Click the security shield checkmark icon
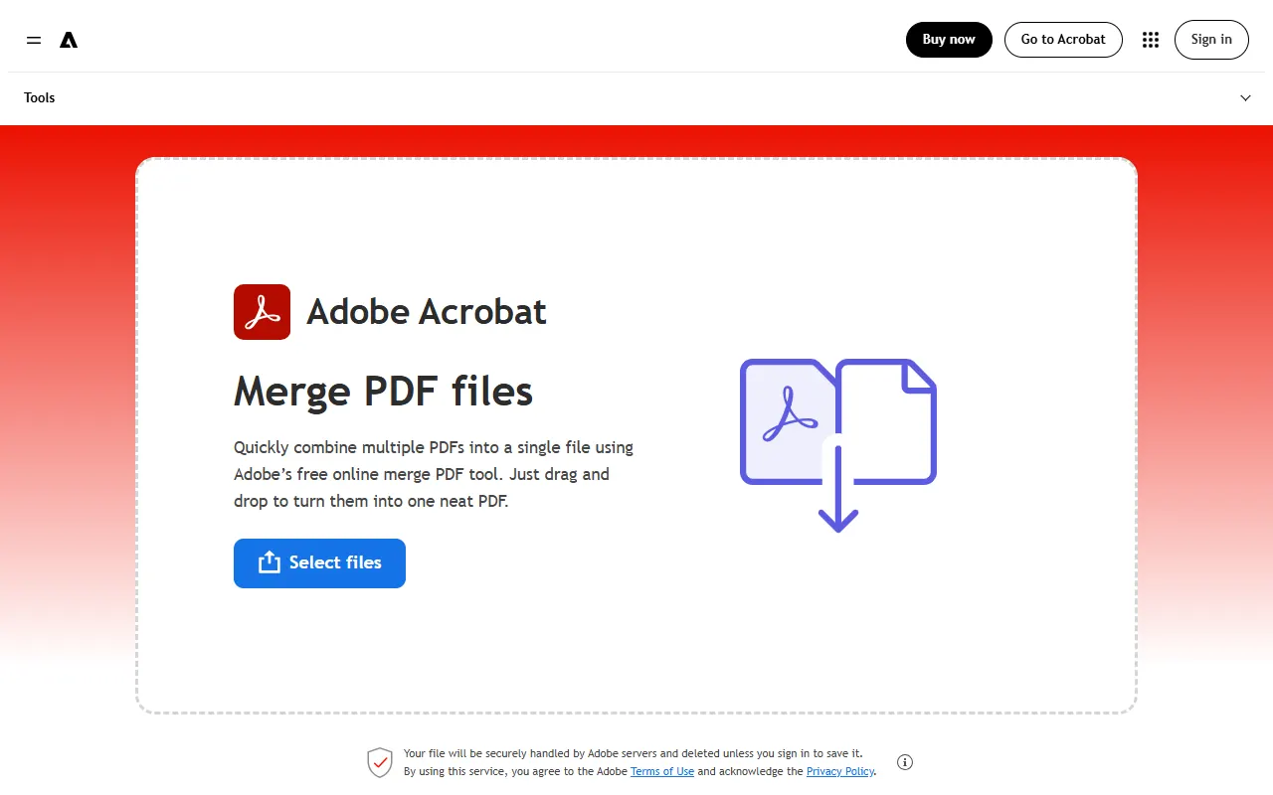This screenshot has height=795, width=1273. pyautogui.click(x=380, y=762)
